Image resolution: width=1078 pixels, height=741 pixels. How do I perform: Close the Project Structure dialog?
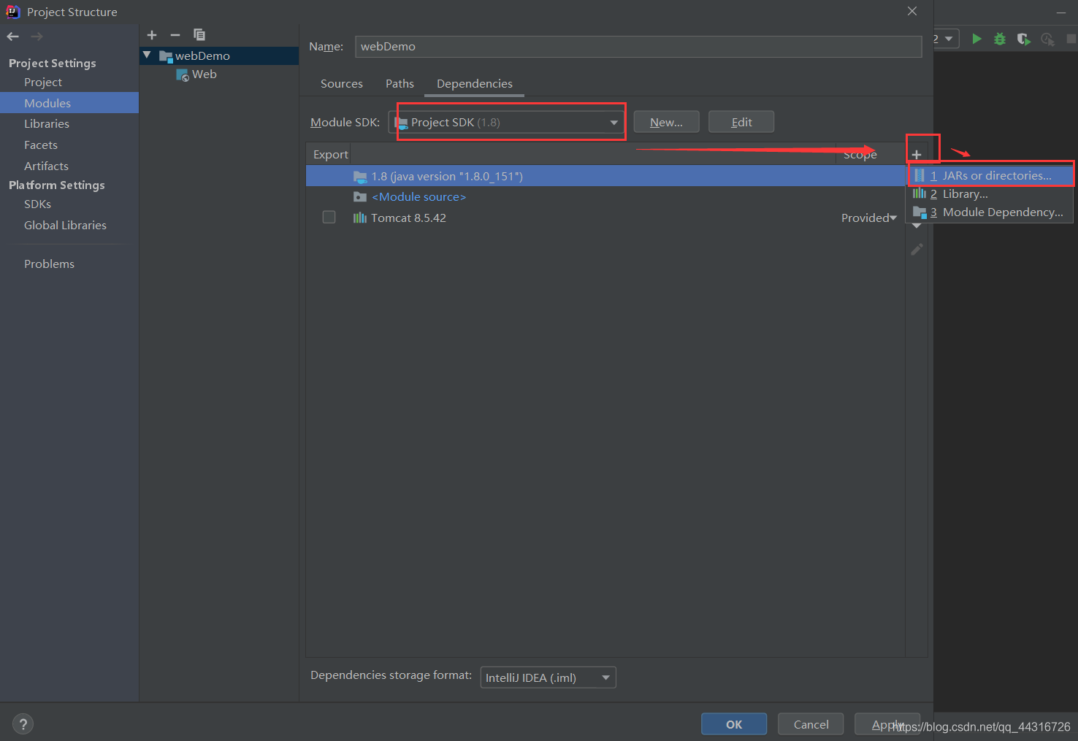click(912, 11)
